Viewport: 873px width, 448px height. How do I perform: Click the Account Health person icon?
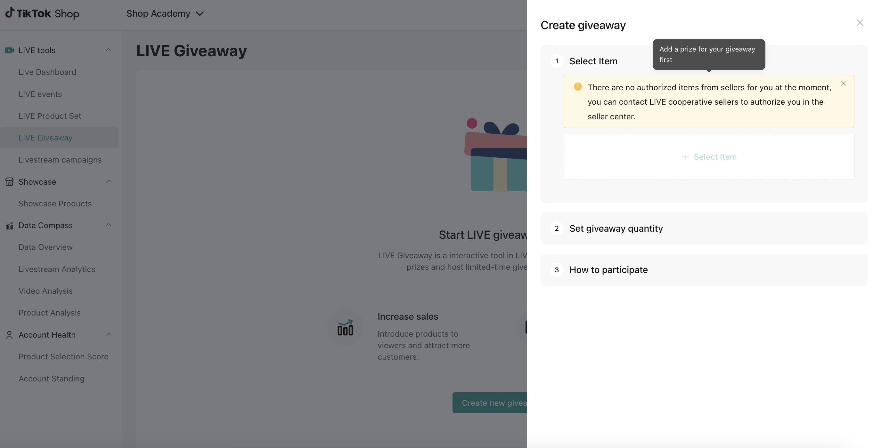[9, 335]
